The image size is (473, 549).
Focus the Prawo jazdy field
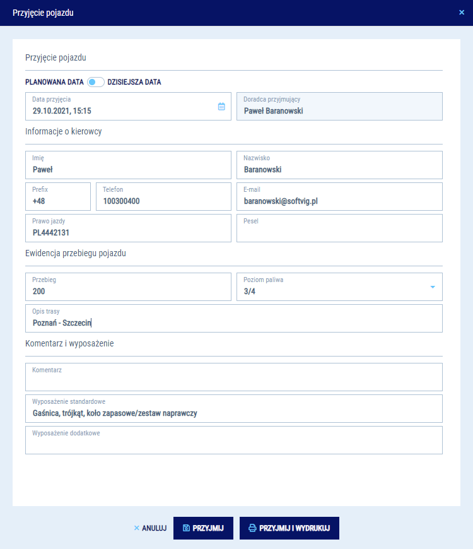click(x=128, y=228)
